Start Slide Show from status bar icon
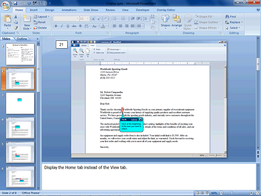 coord(207,193)
